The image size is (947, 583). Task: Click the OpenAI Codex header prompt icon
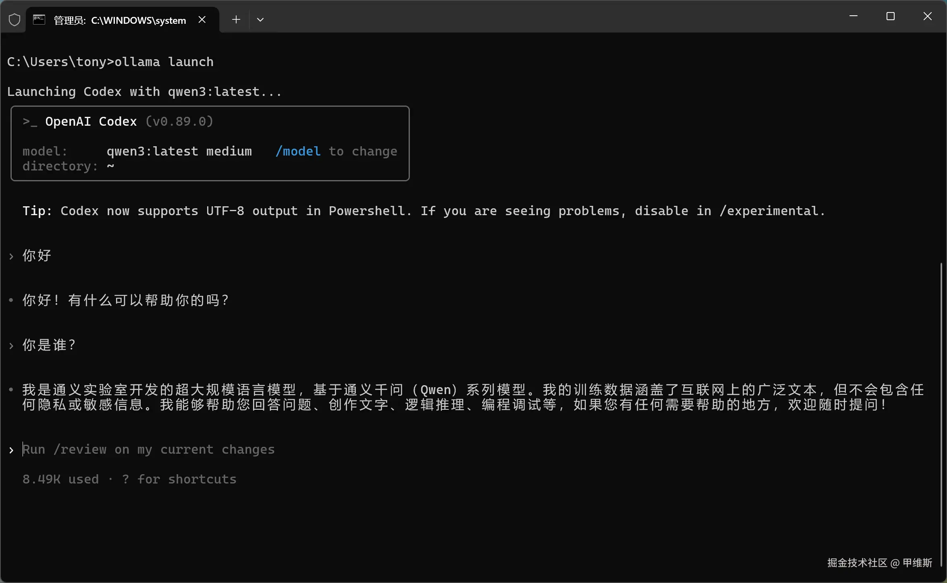(30, 122)
